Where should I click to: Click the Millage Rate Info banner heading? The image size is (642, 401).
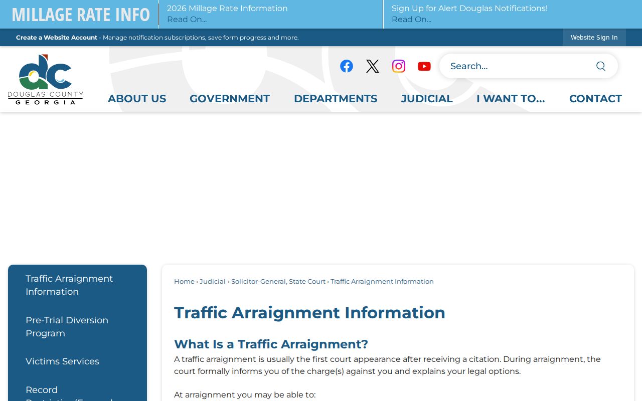point(81,15)
